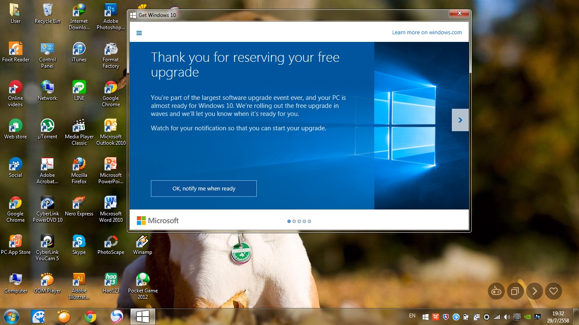
Task: Open the clock showing 19:32
Action: click(558, 317)
